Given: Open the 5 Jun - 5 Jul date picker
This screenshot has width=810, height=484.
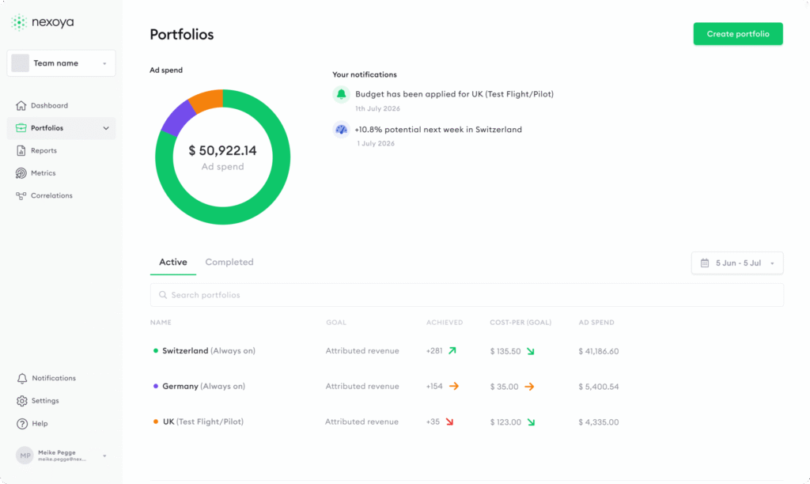Looking at the screenshot, I should pyautogui.click(x=737, y=263).
